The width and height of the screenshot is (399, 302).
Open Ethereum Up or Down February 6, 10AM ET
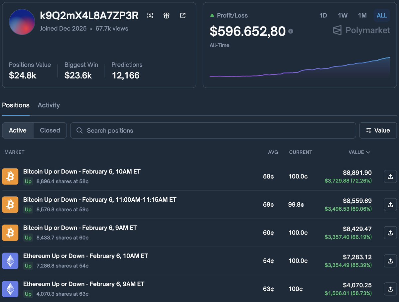pyautogui.click(x=85, y=256)
